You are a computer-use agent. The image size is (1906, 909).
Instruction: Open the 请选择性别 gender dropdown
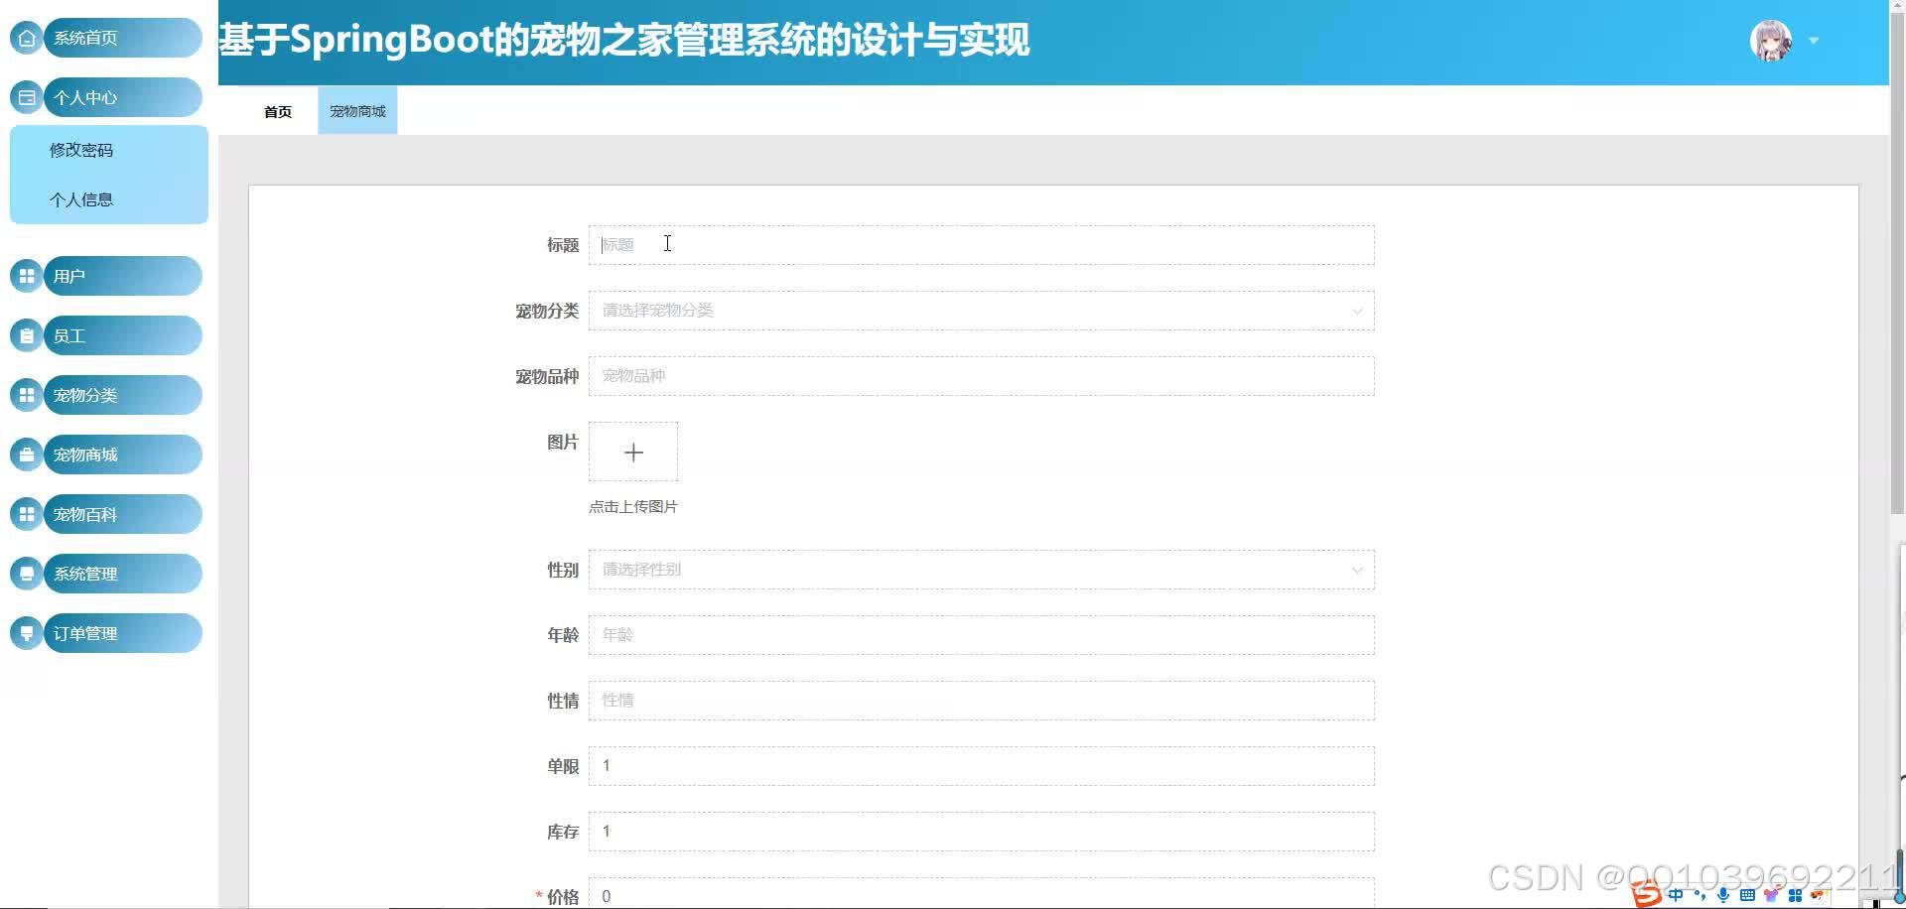point(981,570)
